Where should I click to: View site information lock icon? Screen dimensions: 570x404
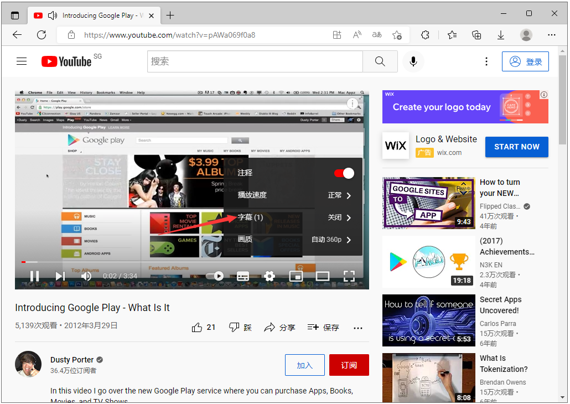pyautogui.click(x=71, y=35)
